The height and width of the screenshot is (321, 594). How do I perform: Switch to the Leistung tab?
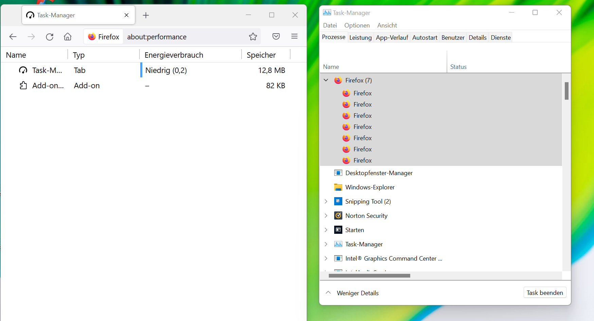click(360, 38)
